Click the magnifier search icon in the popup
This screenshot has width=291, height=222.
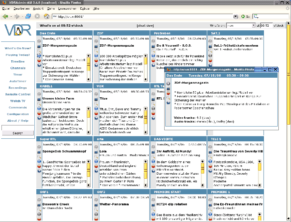coord(168,98)
